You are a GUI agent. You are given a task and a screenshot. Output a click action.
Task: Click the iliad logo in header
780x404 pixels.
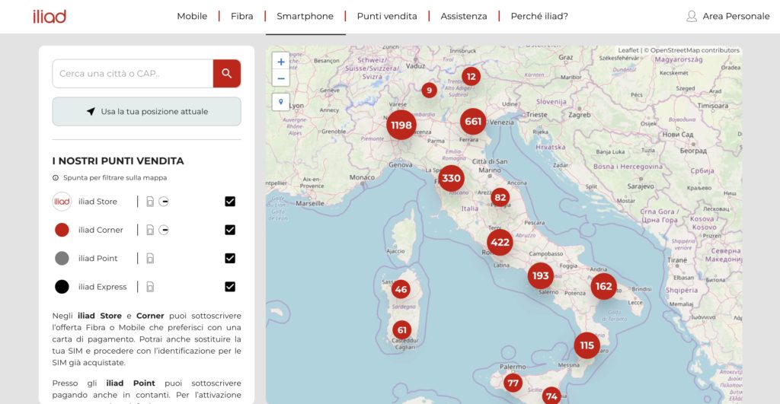tap(50, 17)
